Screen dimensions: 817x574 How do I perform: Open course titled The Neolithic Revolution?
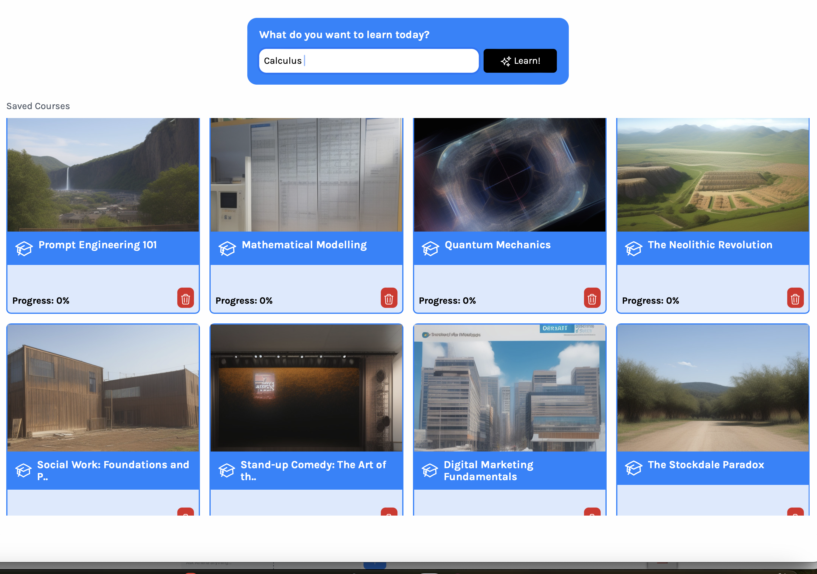click(x=710, y=245)
